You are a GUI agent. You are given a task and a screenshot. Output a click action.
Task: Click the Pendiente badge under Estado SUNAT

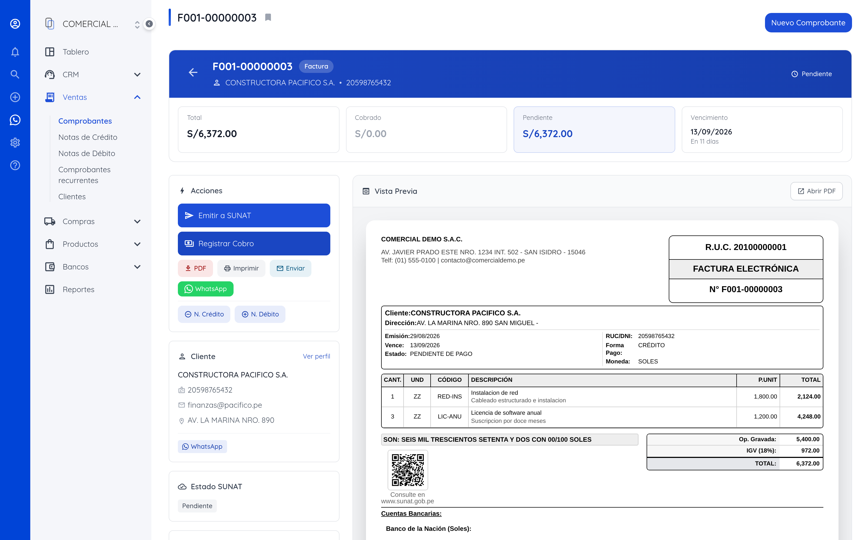197,506
